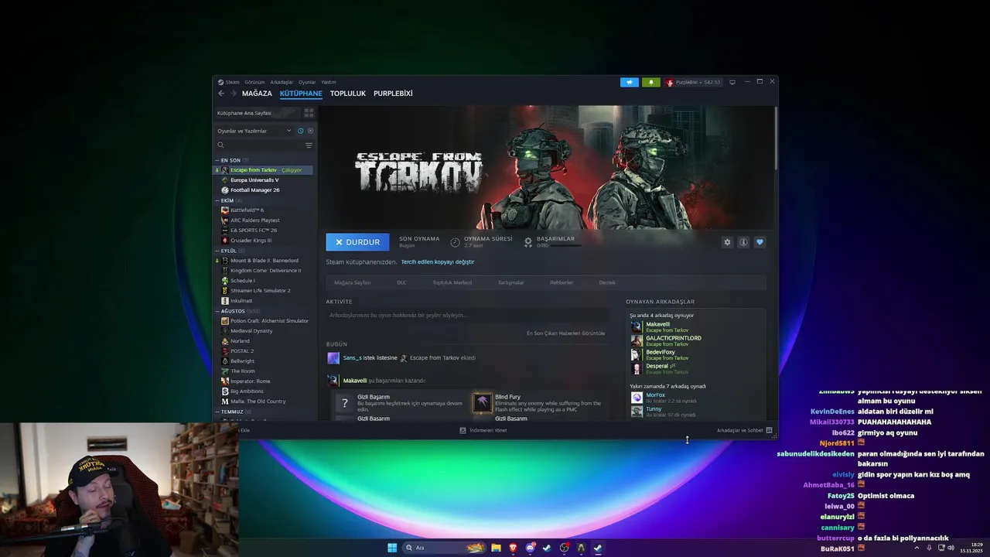Open game info icon
The width and height of the screenshot is (990, 557).
(743, 242)
